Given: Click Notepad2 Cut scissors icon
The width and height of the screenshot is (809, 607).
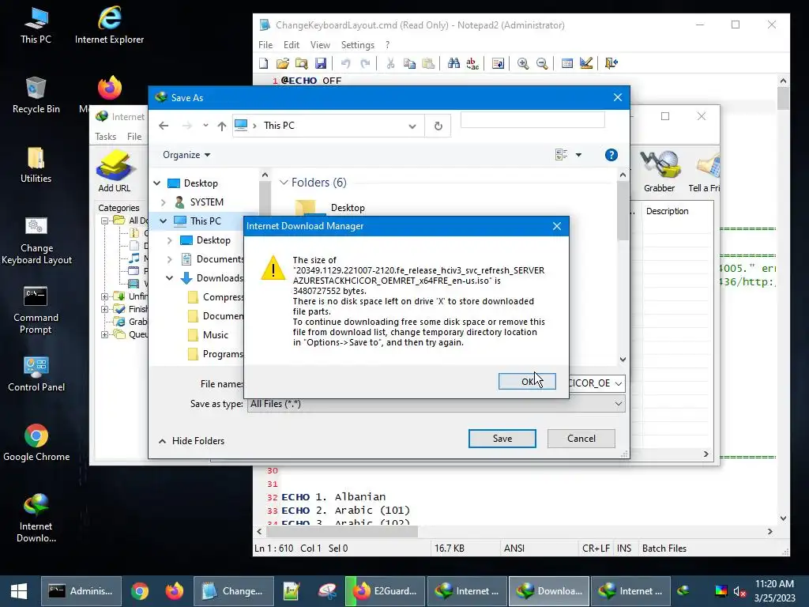Looking at the screenshot, I should coord(390,63).
